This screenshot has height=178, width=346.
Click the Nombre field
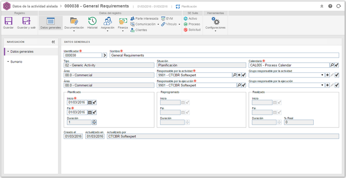click(224, 55)
